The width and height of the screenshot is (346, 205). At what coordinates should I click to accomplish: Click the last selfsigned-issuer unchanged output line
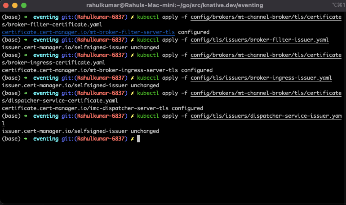[80, 131]
